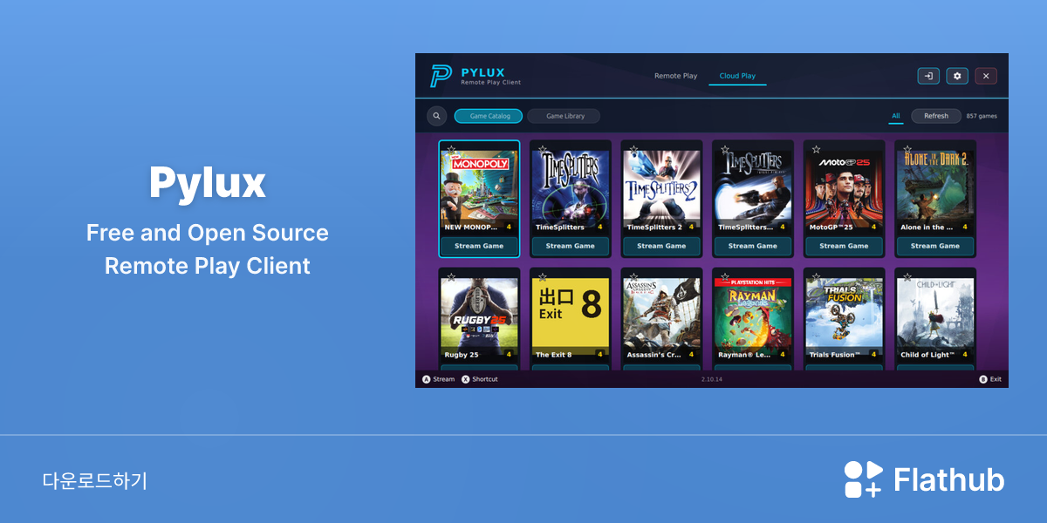Toggle favorite star on MotoGP 25 card
The image size is (1047, 523).
816,150
